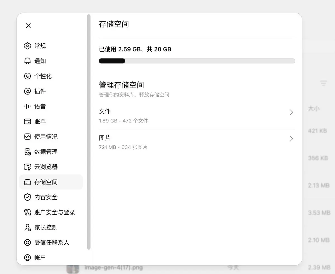335x274 pixels.
Task: Click the 3.53 MB size value behind the dialog
Action: [319, 213]
